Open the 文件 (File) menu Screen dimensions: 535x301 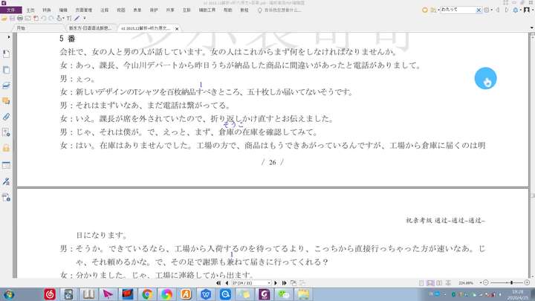11,10
